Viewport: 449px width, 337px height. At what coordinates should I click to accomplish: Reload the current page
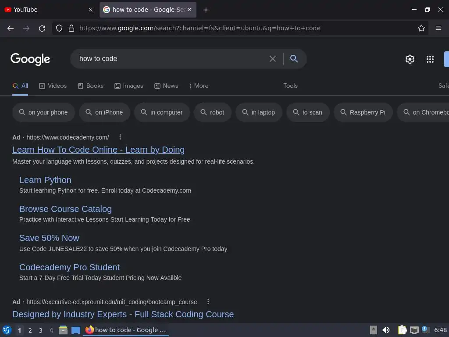pyautogui.click(x=42, y=28)
